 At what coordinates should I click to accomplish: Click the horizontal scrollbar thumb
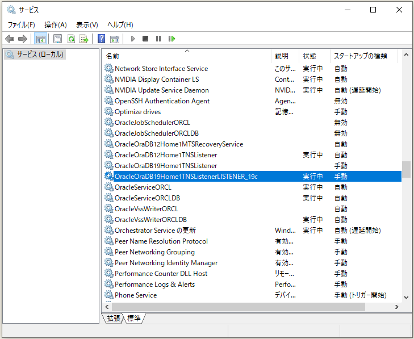tap(239, 307)
